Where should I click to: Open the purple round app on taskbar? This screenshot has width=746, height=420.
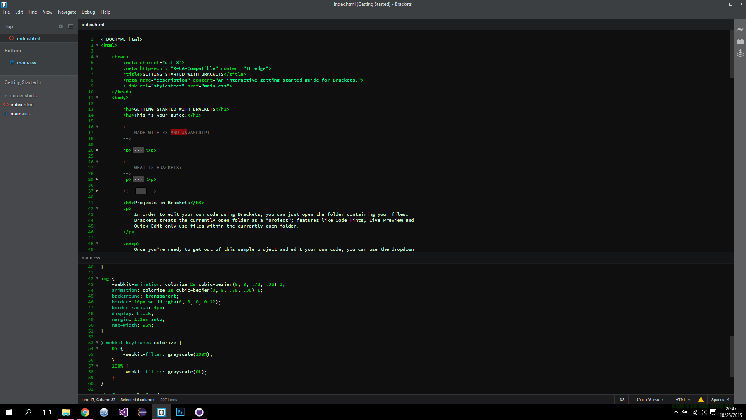pyautogui.click(x=199, y=412)
